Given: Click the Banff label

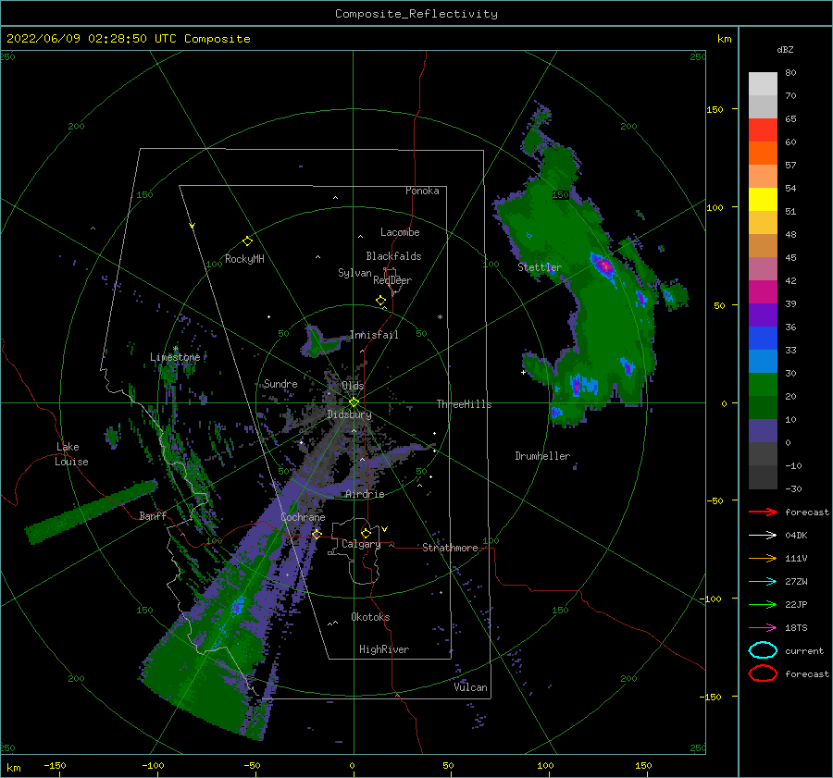Looking at the screenshot, I should point(153,515).
